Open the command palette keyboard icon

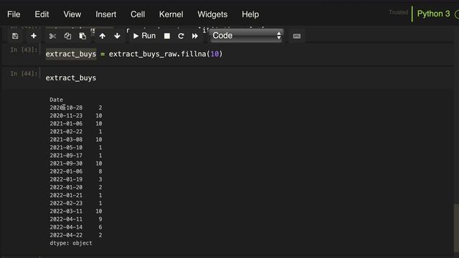(296, 36)
